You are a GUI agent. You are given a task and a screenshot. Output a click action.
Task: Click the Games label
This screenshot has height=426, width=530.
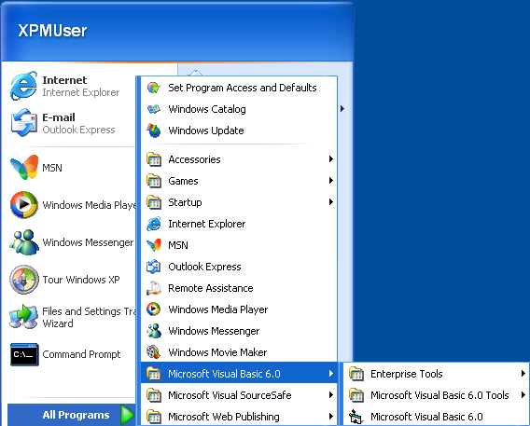[x=183, y=181]
